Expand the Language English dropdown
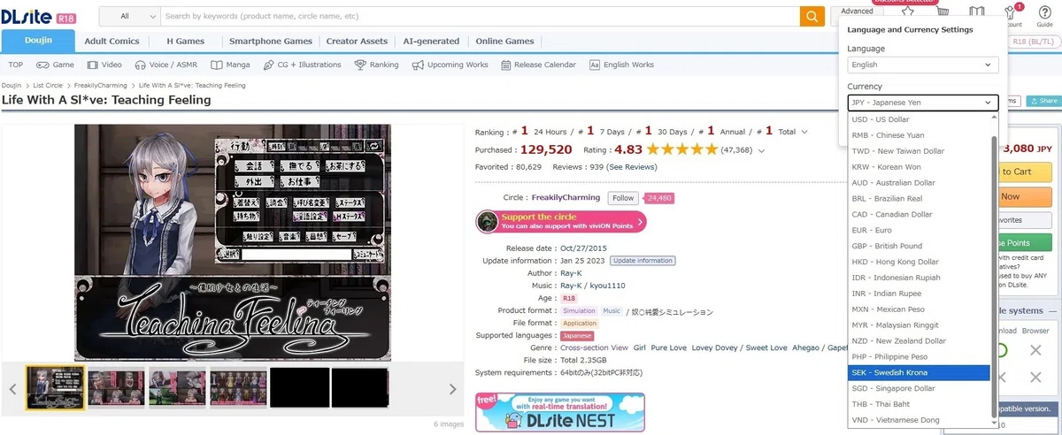 point(922,65)
